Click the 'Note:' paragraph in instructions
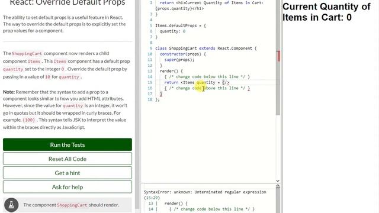 (65, 109)
